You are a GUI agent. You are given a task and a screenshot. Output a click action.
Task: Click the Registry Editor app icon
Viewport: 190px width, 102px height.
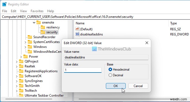tap(4, 4)
